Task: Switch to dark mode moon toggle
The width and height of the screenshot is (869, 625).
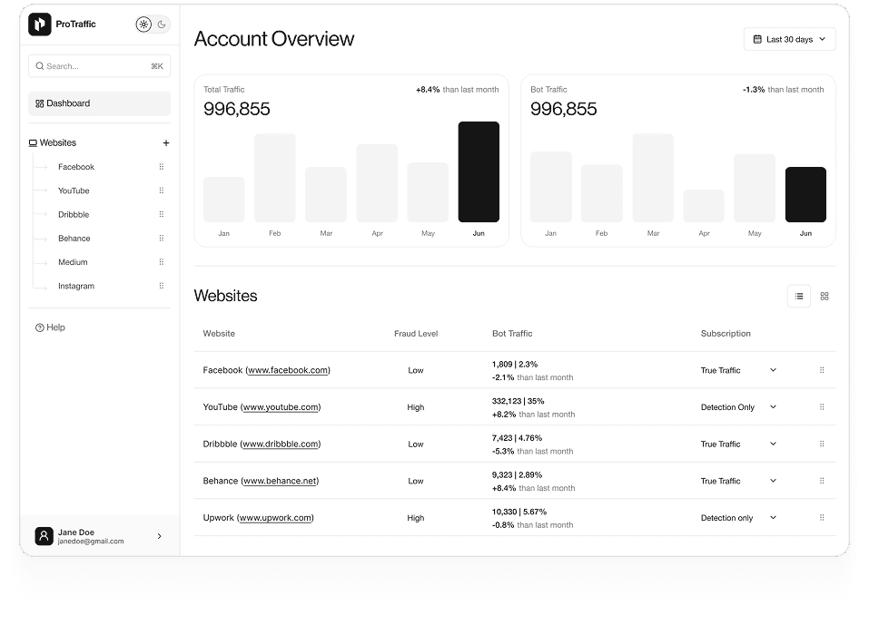Action: click(162, 24)
